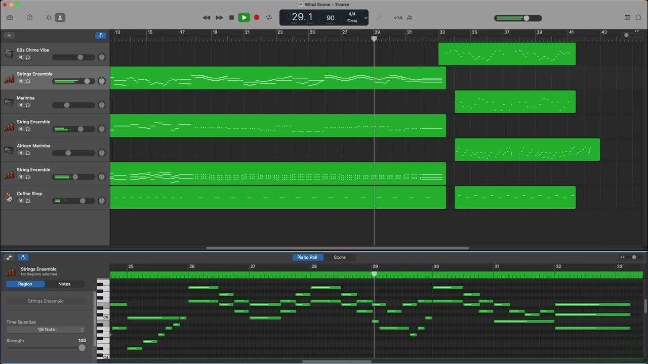Select the 80s Chime Vibe instrument icon
Image resolution: width=648 pixels, height=364 pixels.
tap(8, 54)
